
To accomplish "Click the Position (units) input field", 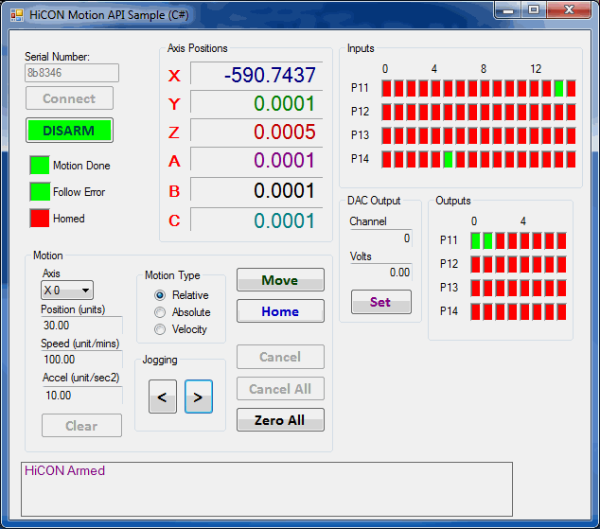I will (80, 326).
